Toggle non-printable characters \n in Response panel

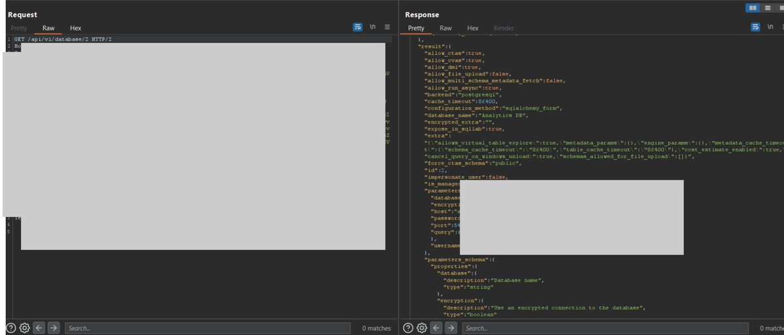770,27
